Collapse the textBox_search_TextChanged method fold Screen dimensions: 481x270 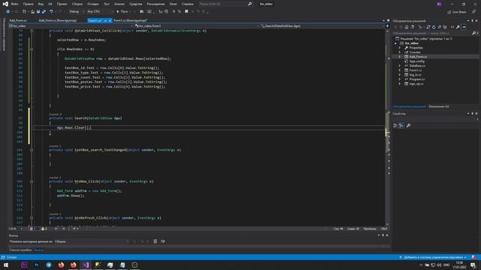click(32, 150)
